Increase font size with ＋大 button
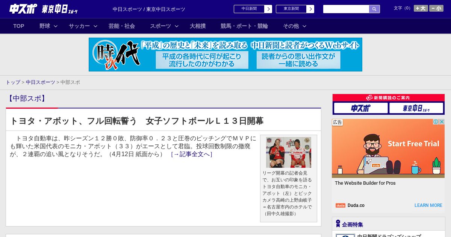451x237 pixels. 421,8
